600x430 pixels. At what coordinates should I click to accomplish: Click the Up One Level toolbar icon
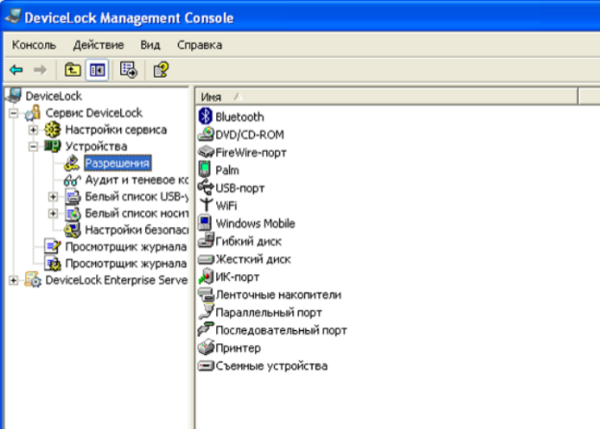click(x=73, y=69)
